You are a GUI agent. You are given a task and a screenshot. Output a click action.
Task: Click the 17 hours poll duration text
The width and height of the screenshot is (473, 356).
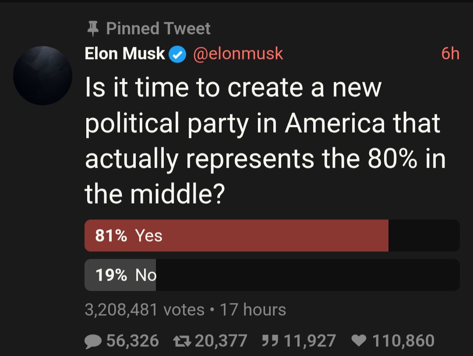click(253, 310)
